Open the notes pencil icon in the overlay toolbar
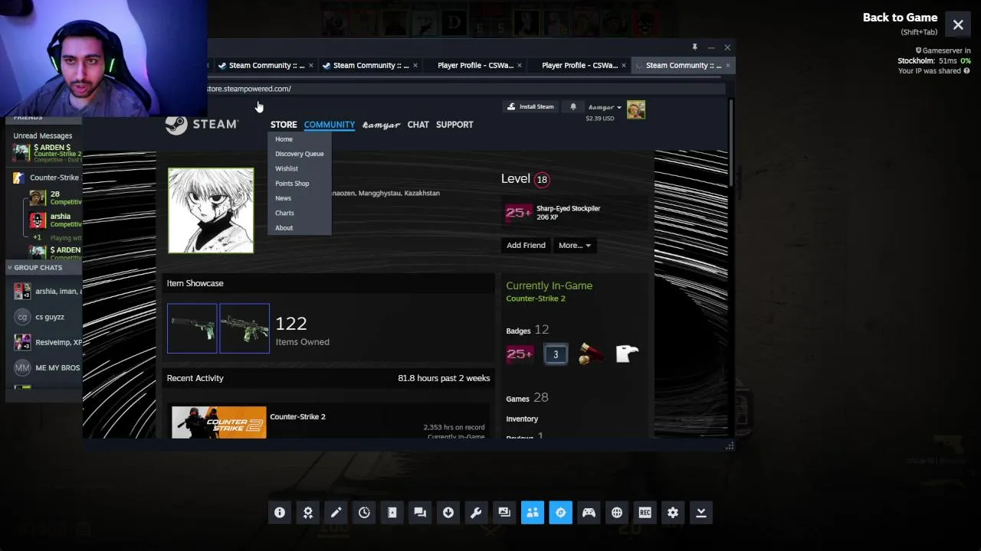The width and height of the screenshot is (981, 551). (x=336, y=513)
